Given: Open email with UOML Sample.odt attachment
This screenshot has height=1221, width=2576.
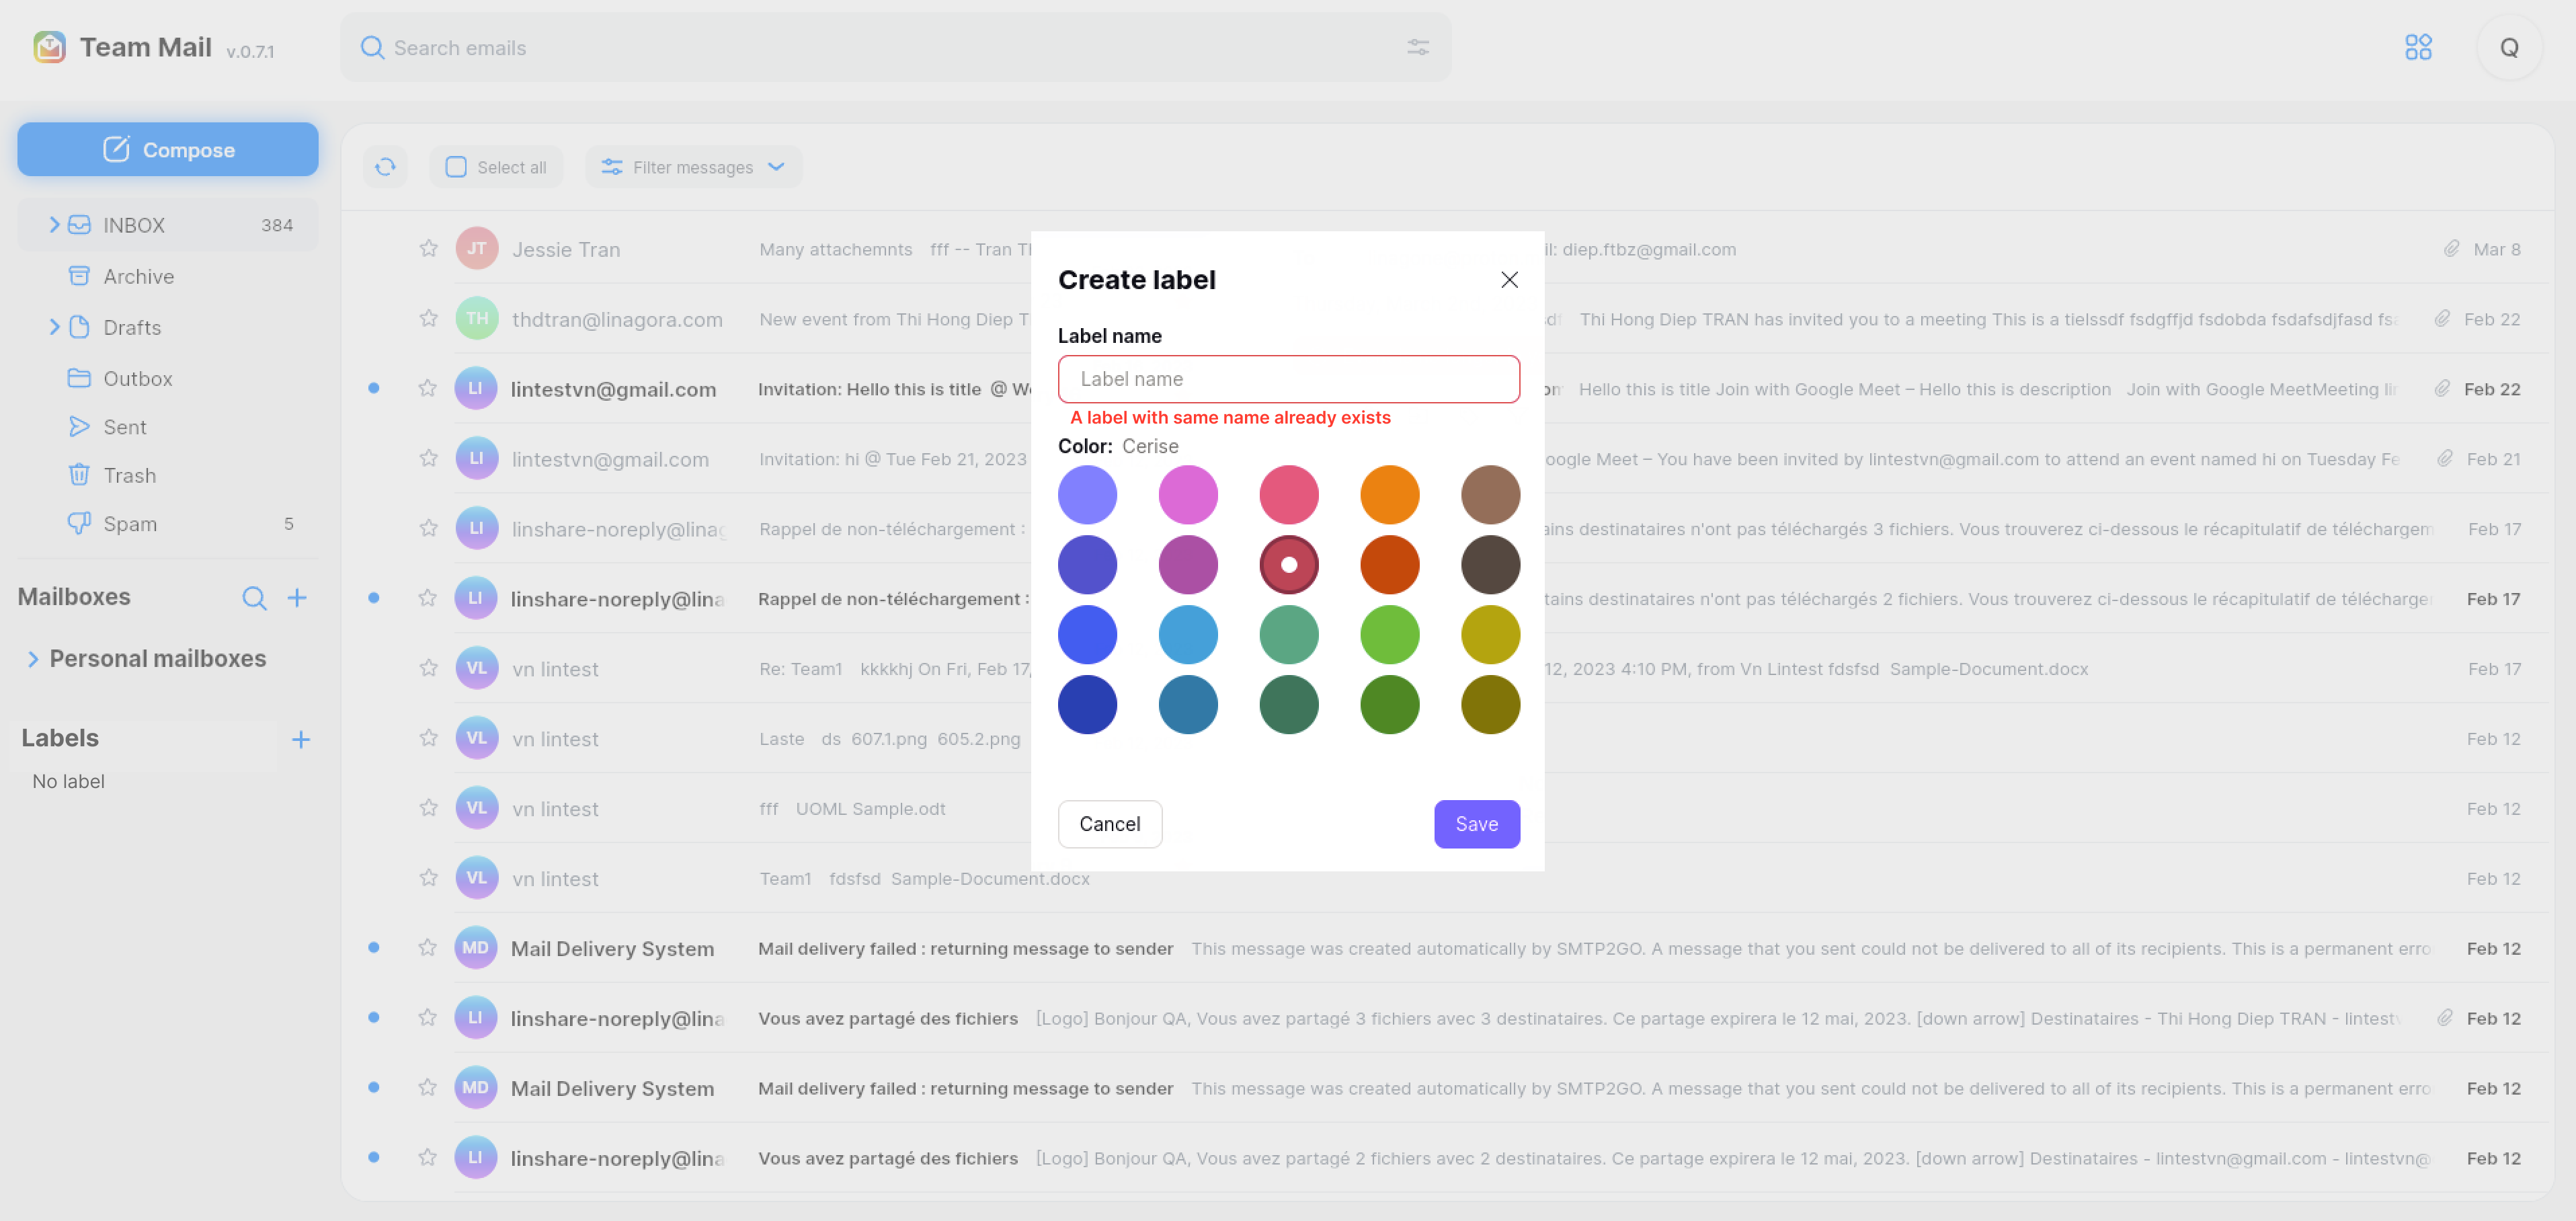Looking at the screenshot, I should coord(1448,808).
